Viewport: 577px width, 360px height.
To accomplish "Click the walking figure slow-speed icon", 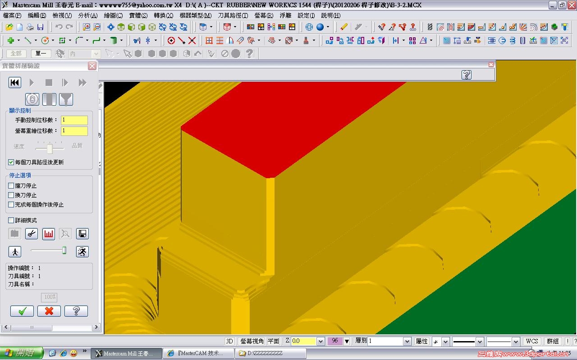I will pyautogui.click(x=15, y=252).
